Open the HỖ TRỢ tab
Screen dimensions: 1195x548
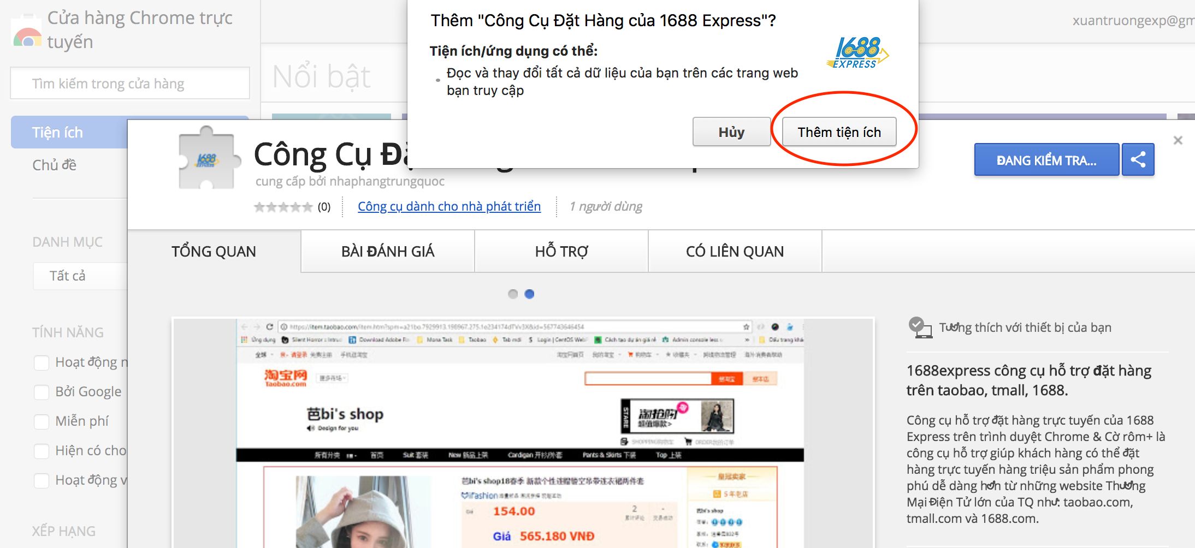(x=561, y=252)
